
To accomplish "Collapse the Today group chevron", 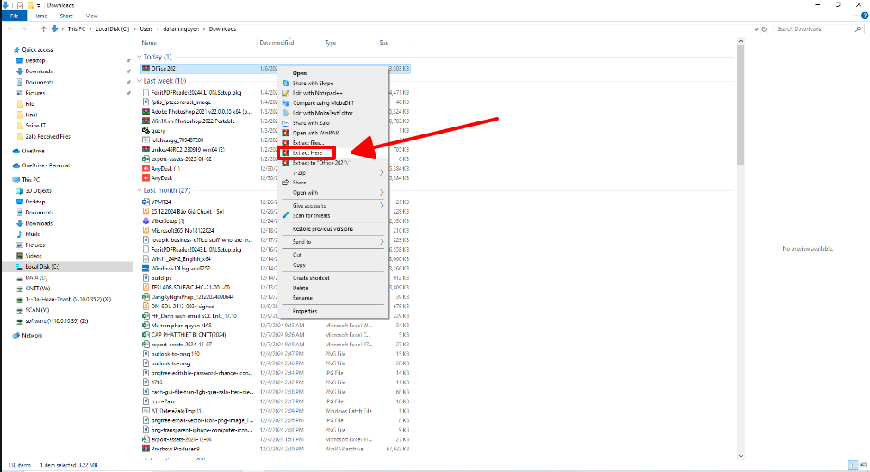I will [x=140, y=57].
